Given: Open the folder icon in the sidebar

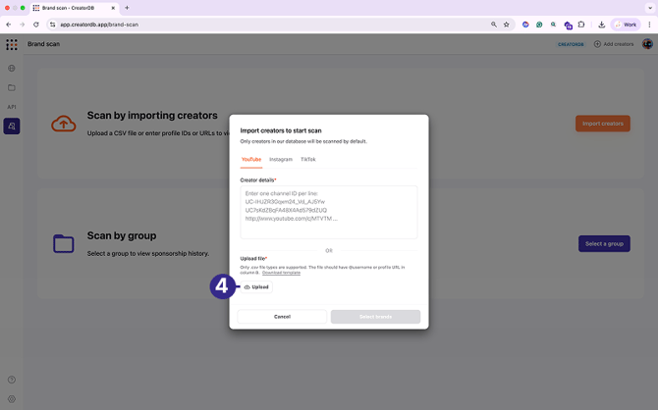Looking at the screenshot, I should (12, 88).
